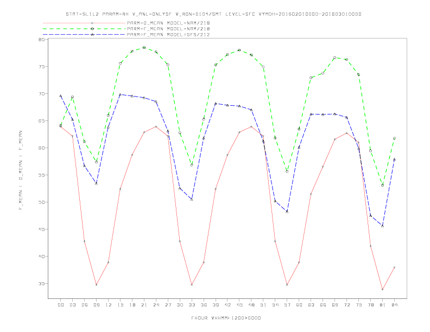The image size is (430, 332).
Task: Click x-axis forecast hour label 42
Action: pos(227,305)
